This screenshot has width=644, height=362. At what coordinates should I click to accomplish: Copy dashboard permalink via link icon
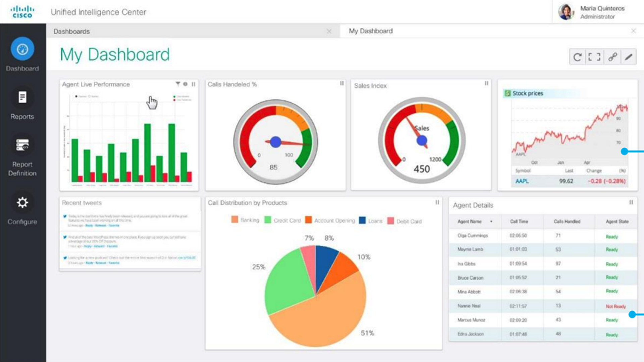[x=612, y=57]
